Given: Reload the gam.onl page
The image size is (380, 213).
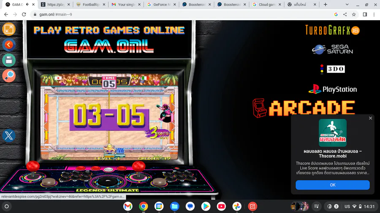Looking at the screenshot, I should (x=24, y=14).
